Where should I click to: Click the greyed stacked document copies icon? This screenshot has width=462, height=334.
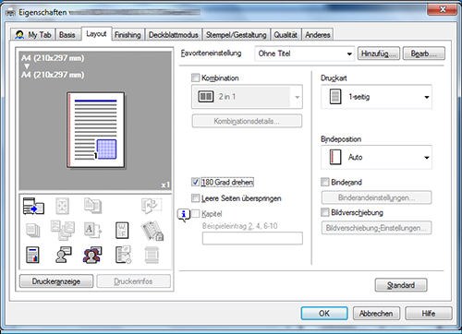point(92,206)
